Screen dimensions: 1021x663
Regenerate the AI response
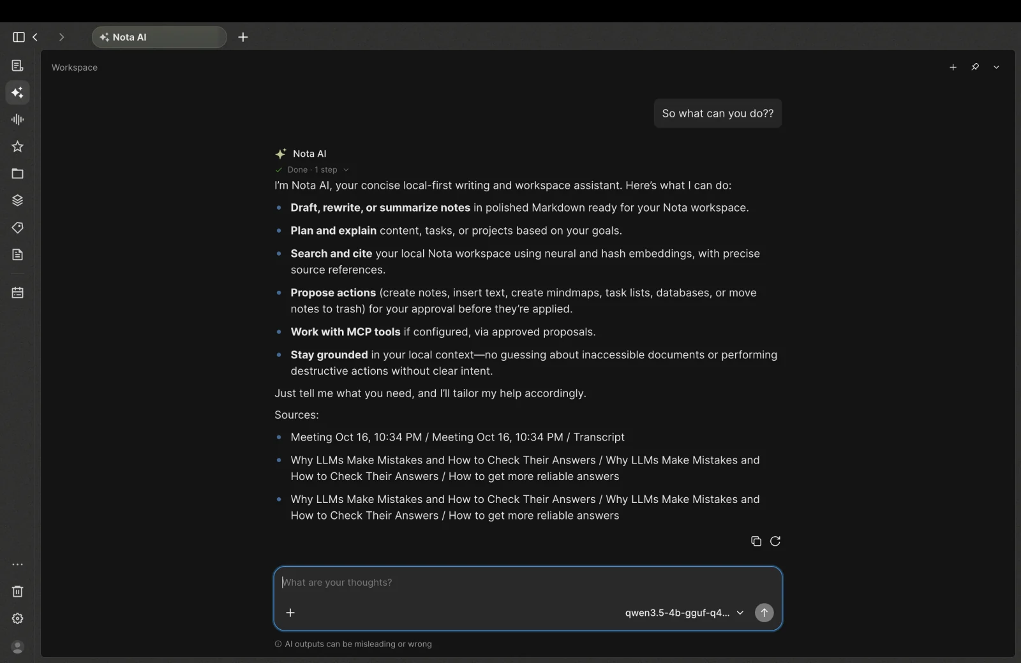click(775, 541)
